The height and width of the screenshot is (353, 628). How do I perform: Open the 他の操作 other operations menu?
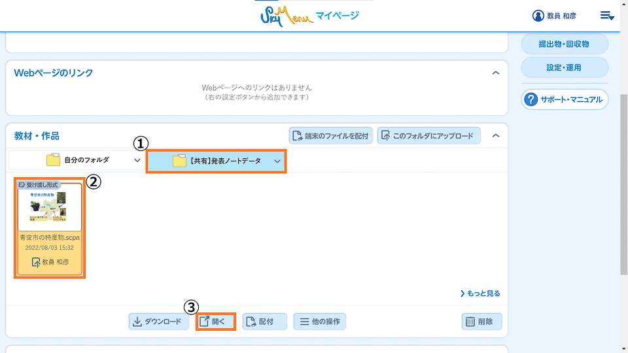pos(319,322)
